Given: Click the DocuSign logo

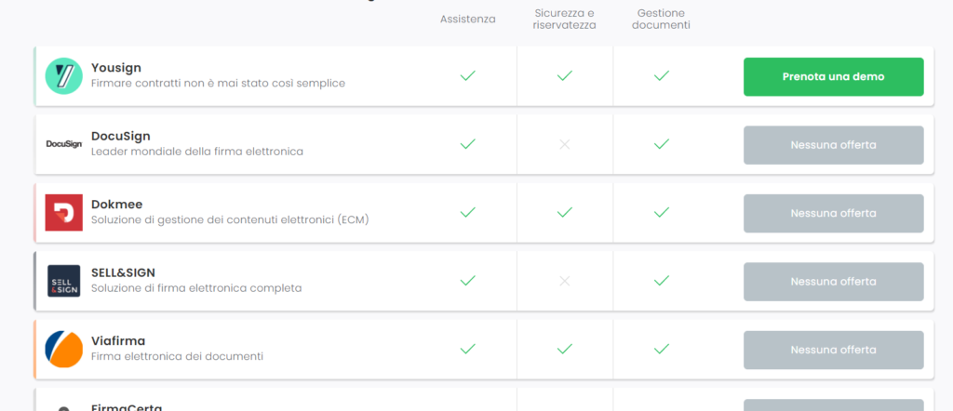Looking at the screenshot, I should pyautogui.click(x=64, y=144).
